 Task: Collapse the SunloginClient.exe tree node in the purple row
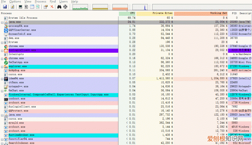2,51
